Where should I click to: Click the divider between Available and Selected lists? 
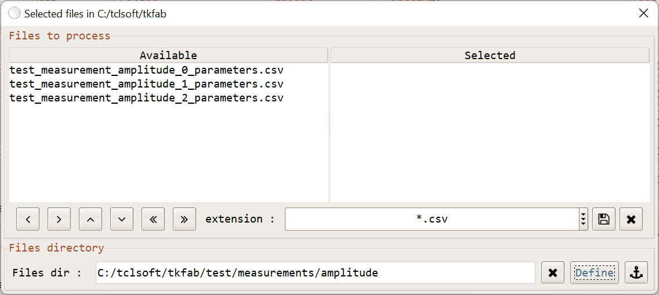329,125
